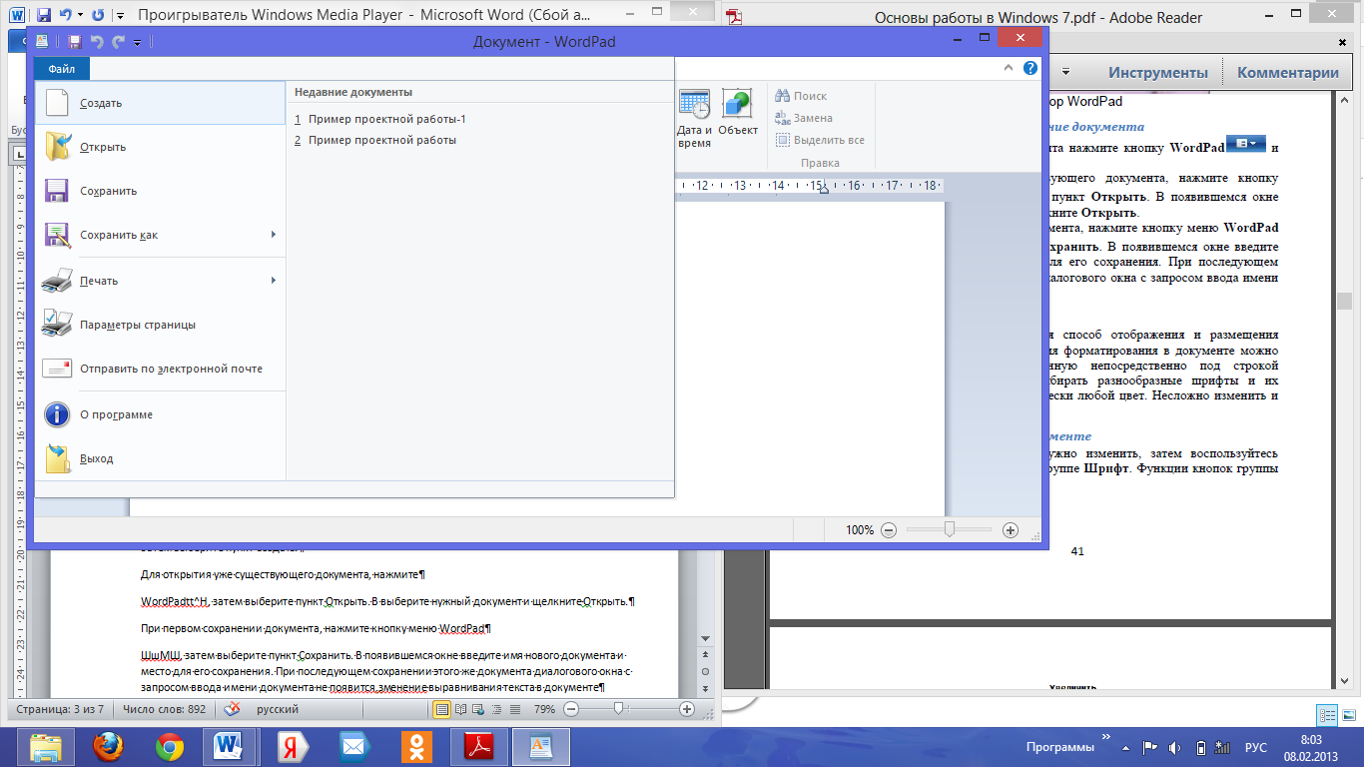Open Adobe Reader toolbar dropdown arrow
Image resolution: width=1364 pixels, height=767 pixels.
tap(1065, 72)
